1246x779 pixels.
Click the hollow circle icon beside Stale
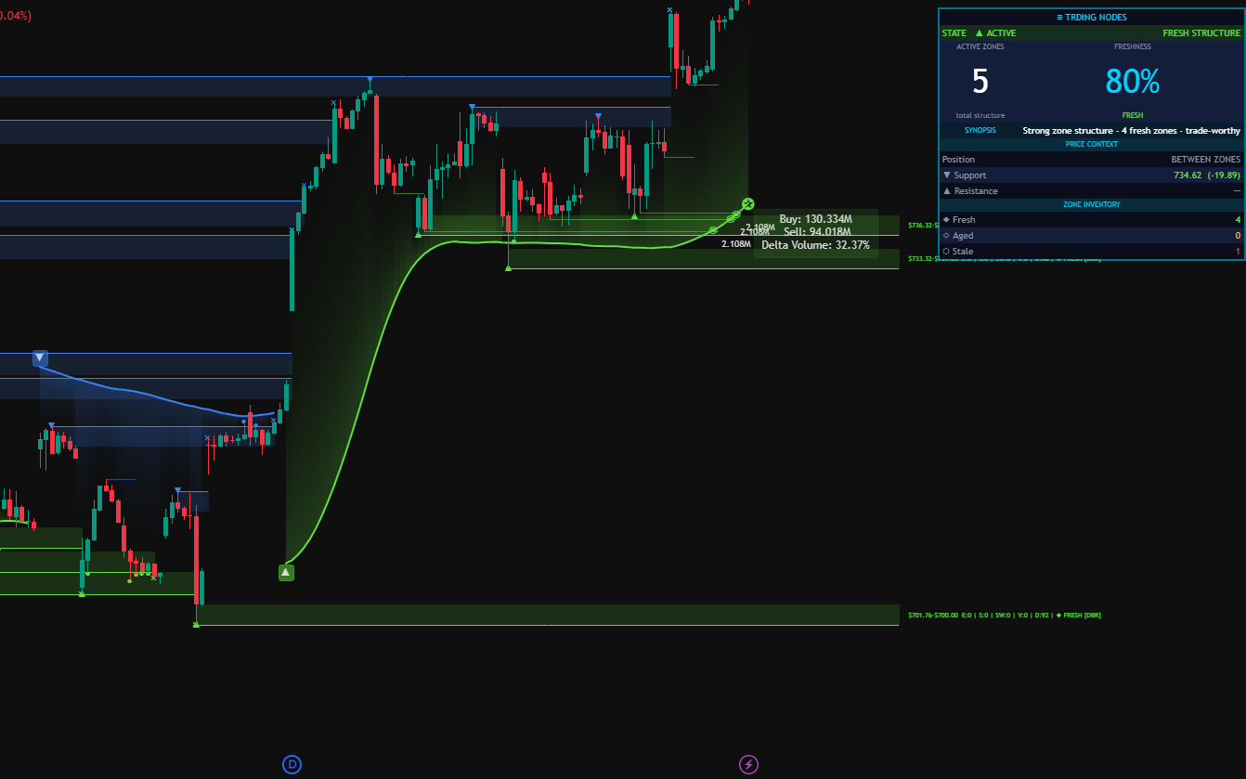[x=946, y=252]
